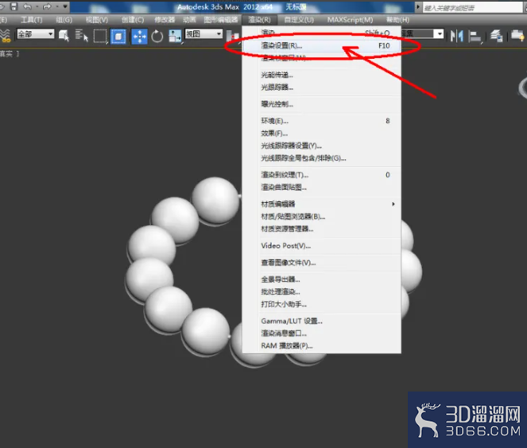
Task: Click the 真实 viewport shading label
Action: click(6, 54)
